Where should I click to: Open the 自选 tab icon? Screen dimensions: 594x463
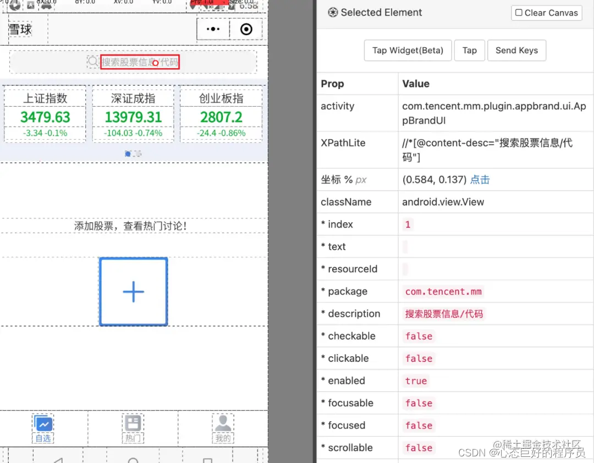(43, 423)
